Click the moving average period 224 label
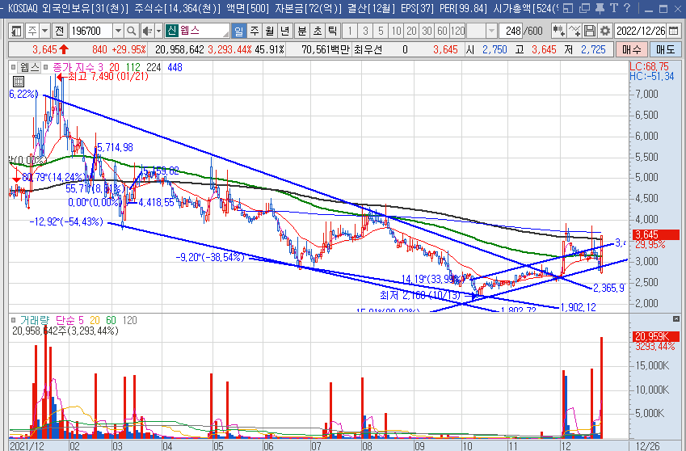This screenshot has height=451, width=686. (154, 67)
